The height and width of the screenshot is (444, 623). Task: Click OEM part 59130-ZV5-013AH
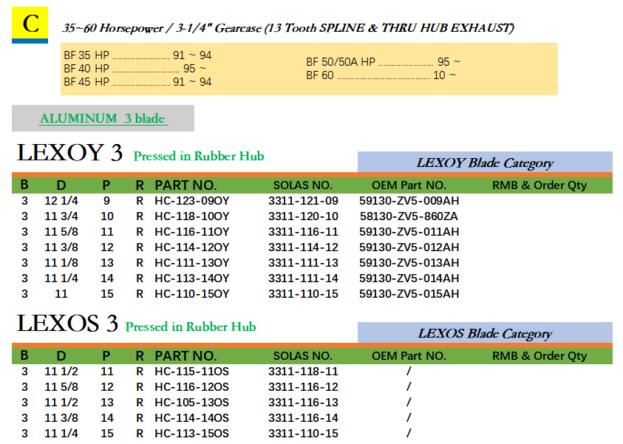[x=409, y=262]
